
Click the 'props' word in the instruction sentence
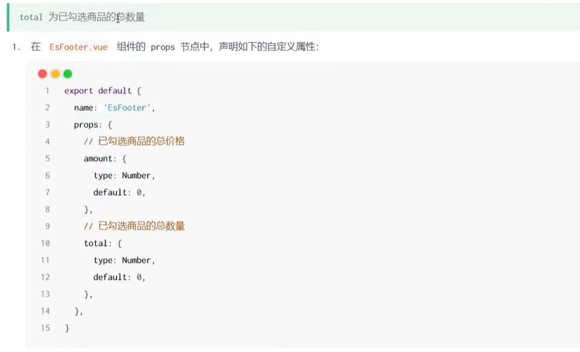tap(163, 48)
